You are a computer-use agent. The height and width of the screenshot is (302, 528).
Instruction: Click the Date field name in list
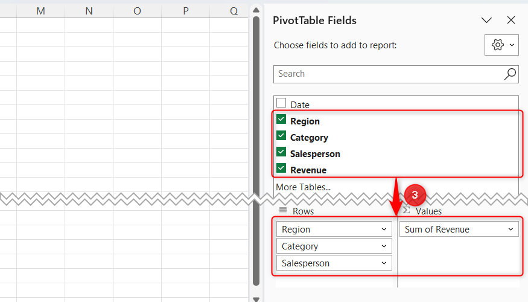[300, 105]
